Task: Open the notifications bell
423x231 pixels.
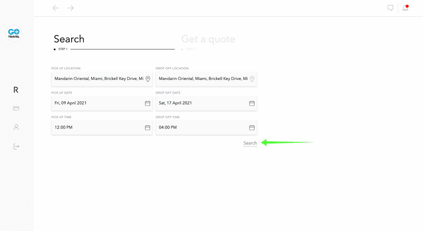Action: click(405, 8)
